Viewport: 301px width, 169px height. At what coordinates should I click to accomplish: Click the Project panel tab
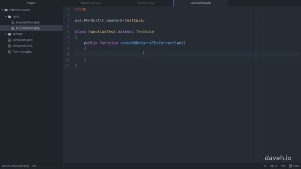pos(32,3)
